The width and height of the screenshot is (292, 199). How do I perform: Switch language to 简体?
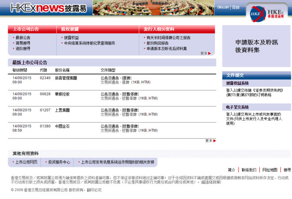coord(236,7)
